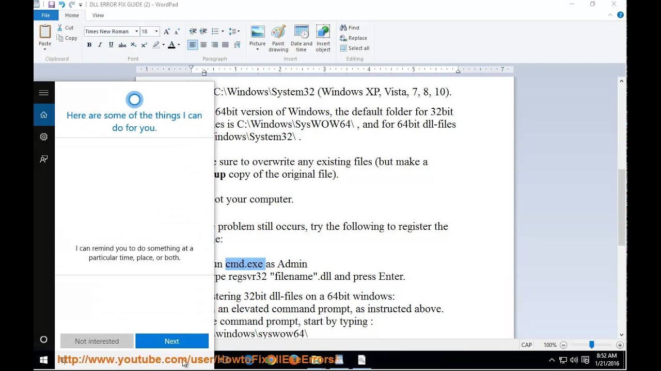
Task: Open WordPad Help
Action: (621, 15)
